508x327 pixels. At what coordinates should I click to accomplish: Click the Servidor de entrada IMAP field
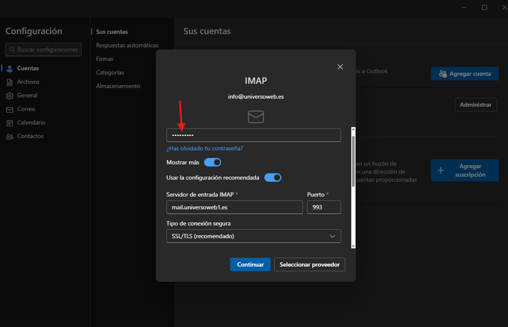point(234,207)
